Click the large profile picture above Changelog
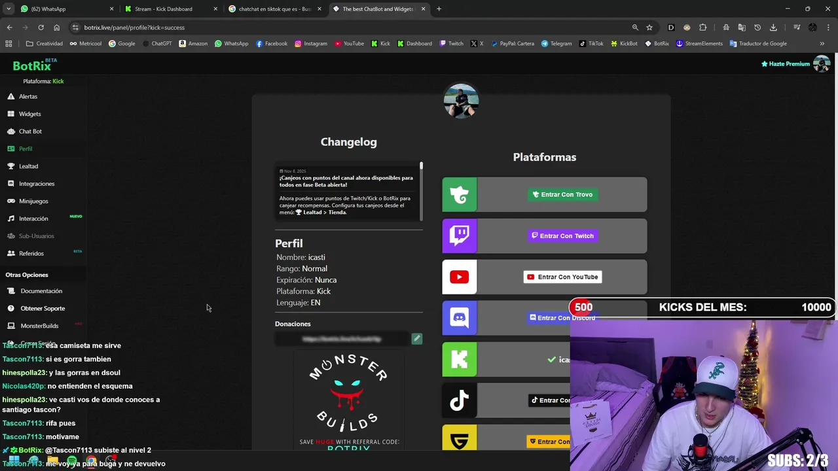This screenshot has width=838, height=471. [x=461, y=101]
